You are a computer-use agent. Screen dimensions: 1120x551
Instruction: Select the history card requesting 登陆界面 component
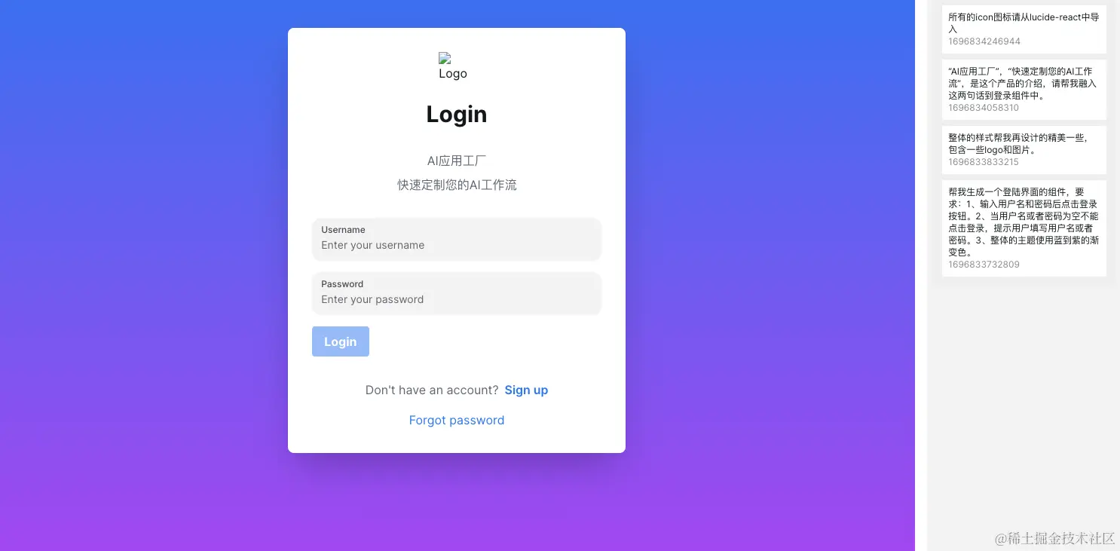tap(1024, 228)
